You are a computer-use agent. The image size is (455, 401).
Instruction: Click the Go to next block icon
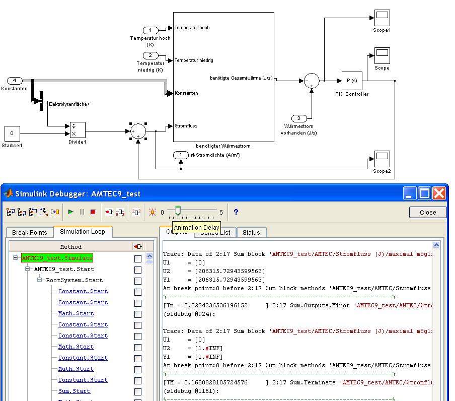tap(54, 212)
